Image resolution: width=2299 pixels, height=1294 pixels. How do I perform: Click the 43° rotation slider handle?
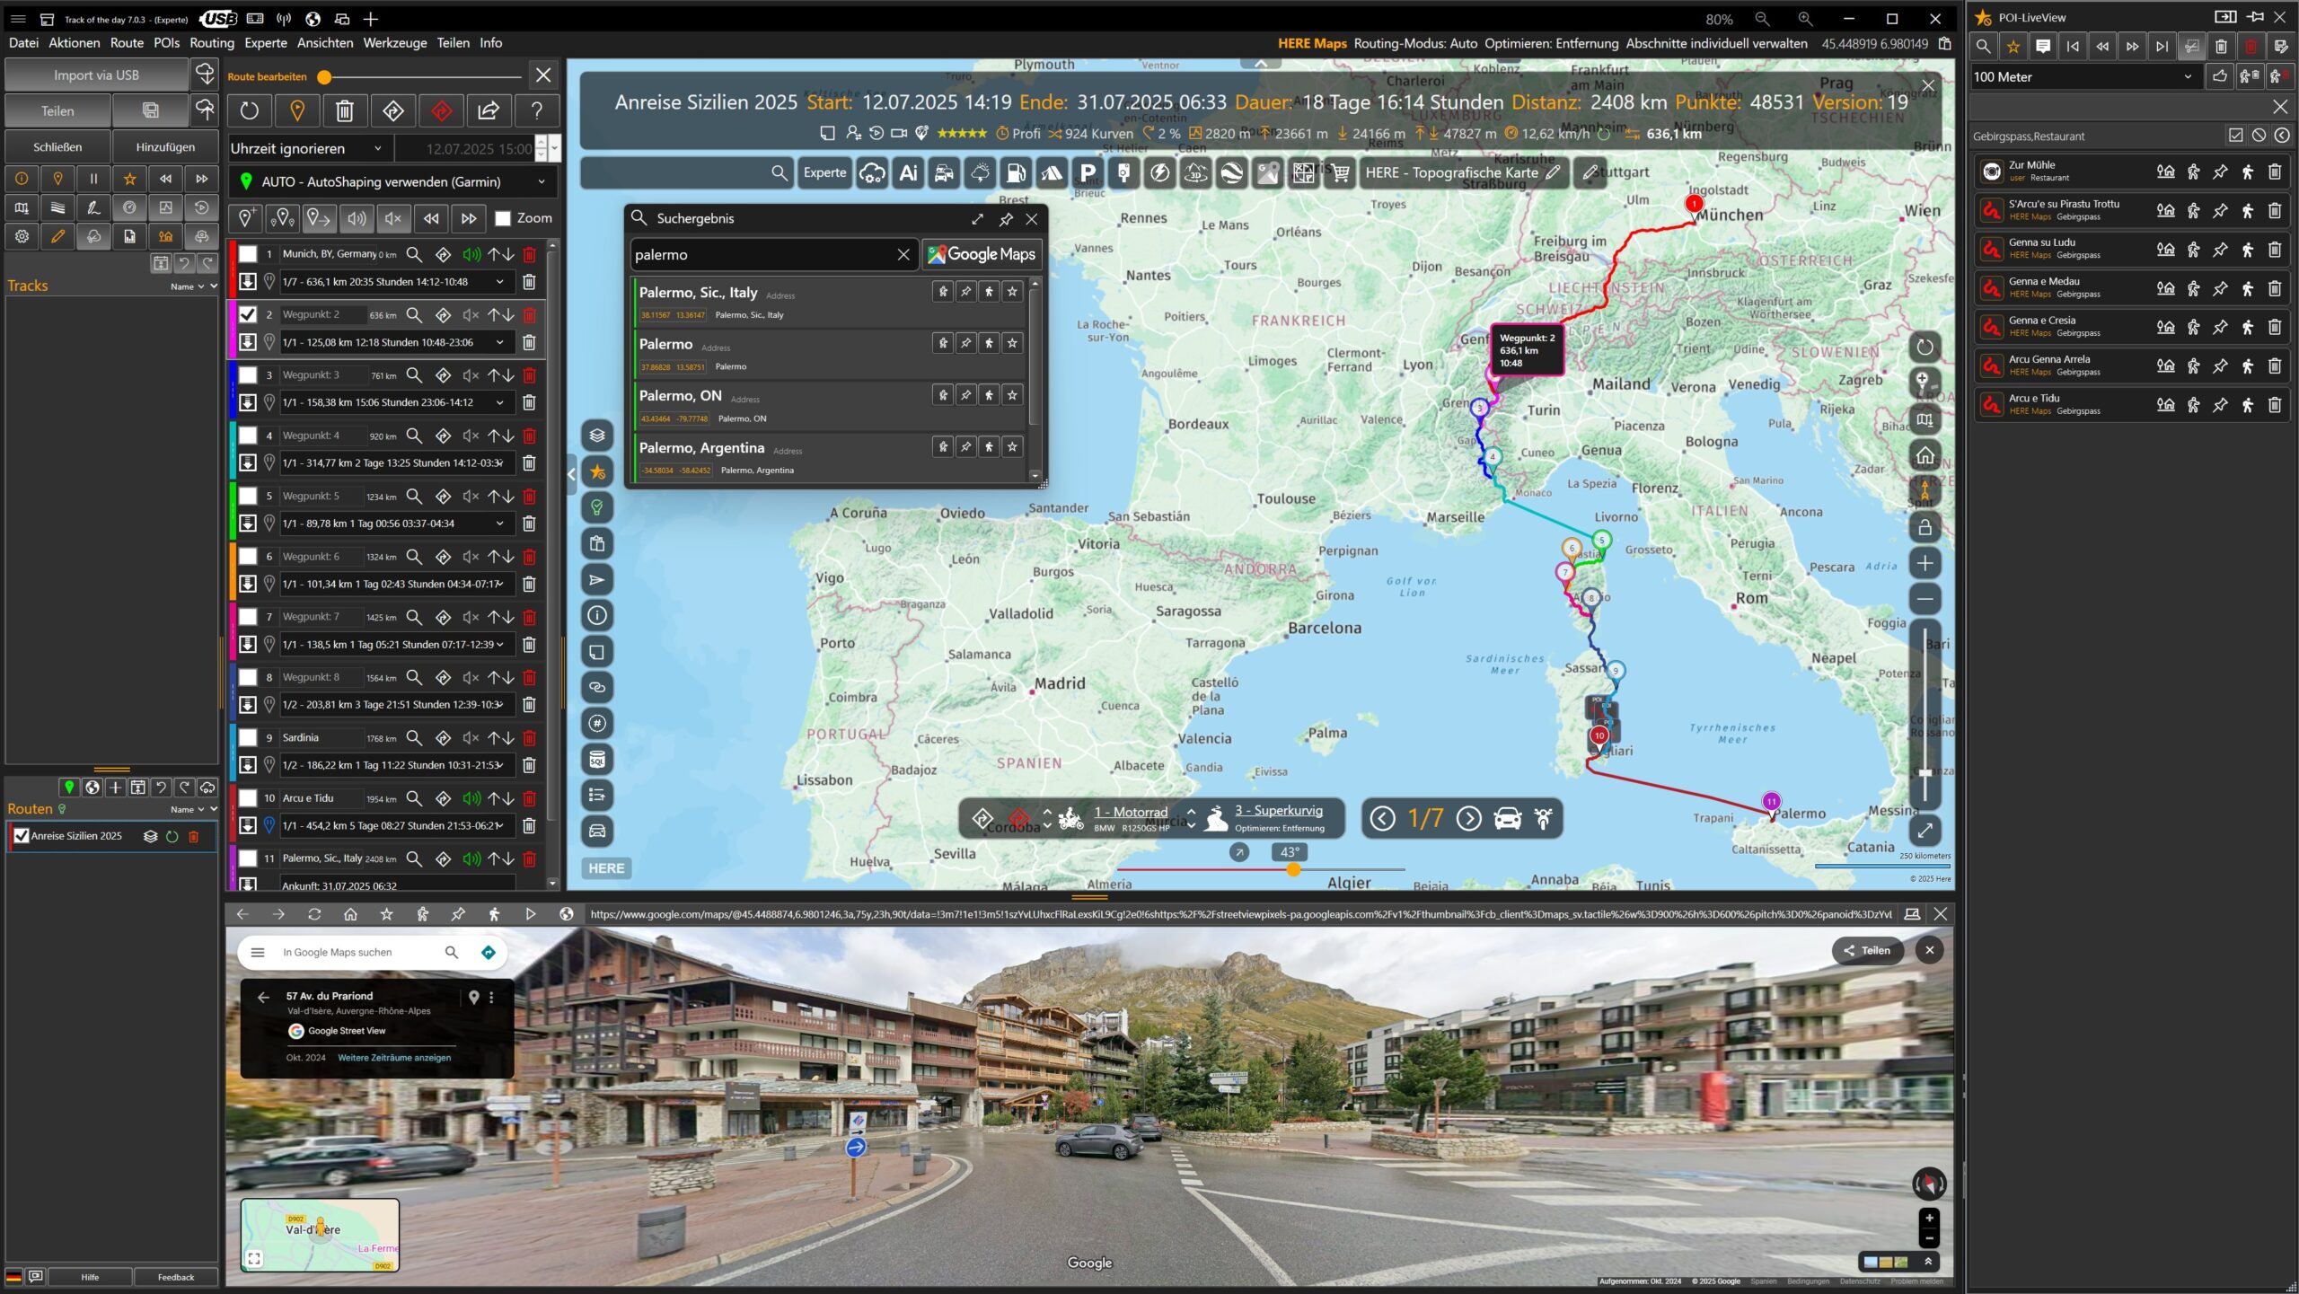pos(1293,869)
